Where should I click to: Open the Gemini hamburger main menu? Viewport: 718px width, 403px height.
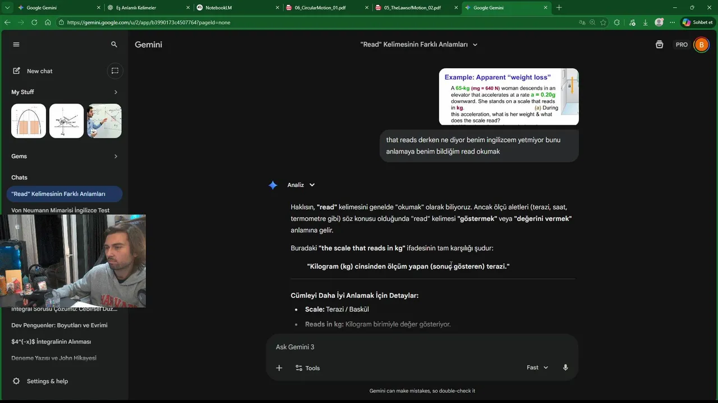(x=16, y=44)
